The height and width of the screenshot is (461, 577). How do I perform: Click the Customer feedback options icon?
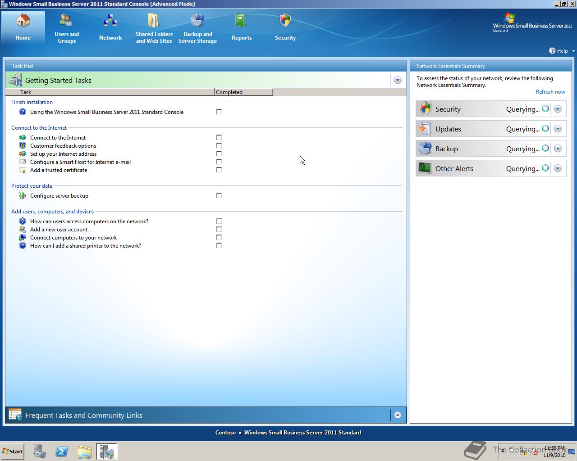[x=23, y=145]
